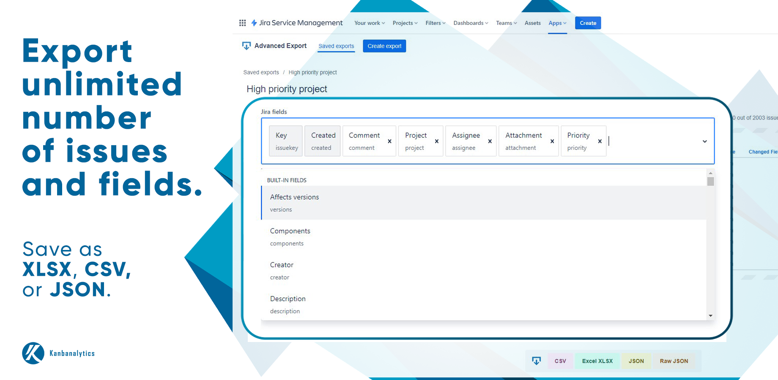Go to Assets in the top navigation
The image size is (778, 380).
[x=532, y=23]
